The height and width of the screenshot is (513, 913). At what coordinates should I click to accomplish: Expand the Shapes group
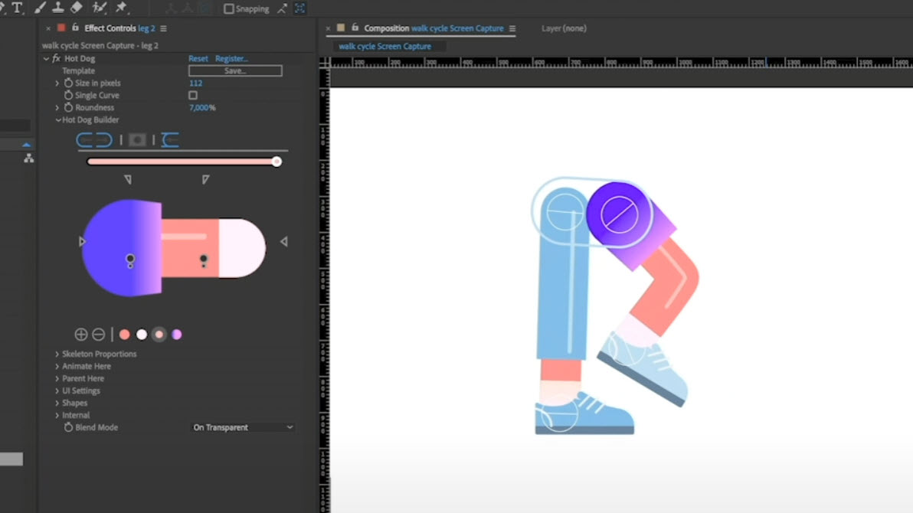[57, 403]
